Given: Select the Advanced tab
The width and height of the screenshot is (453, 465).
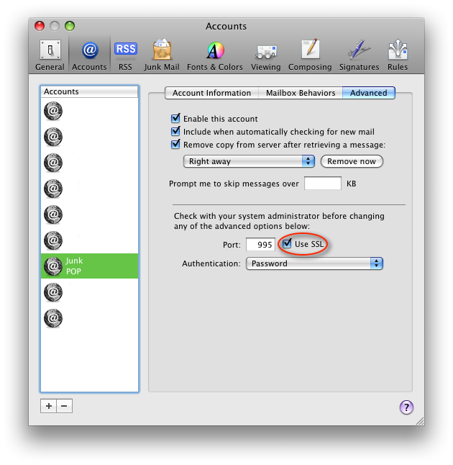Looking at the screenshot, I should [x=369, y=93].
